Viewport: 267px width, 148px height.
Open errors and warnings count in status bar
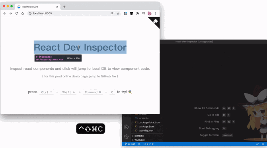click(148, 144)
